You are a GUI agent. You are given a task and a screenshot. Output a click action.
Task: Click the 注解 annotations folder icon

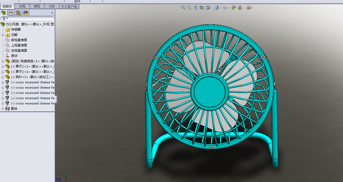[8, 35]
